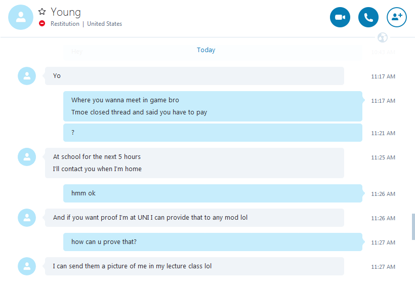Click the contact name "Young"

coord(66,12)
